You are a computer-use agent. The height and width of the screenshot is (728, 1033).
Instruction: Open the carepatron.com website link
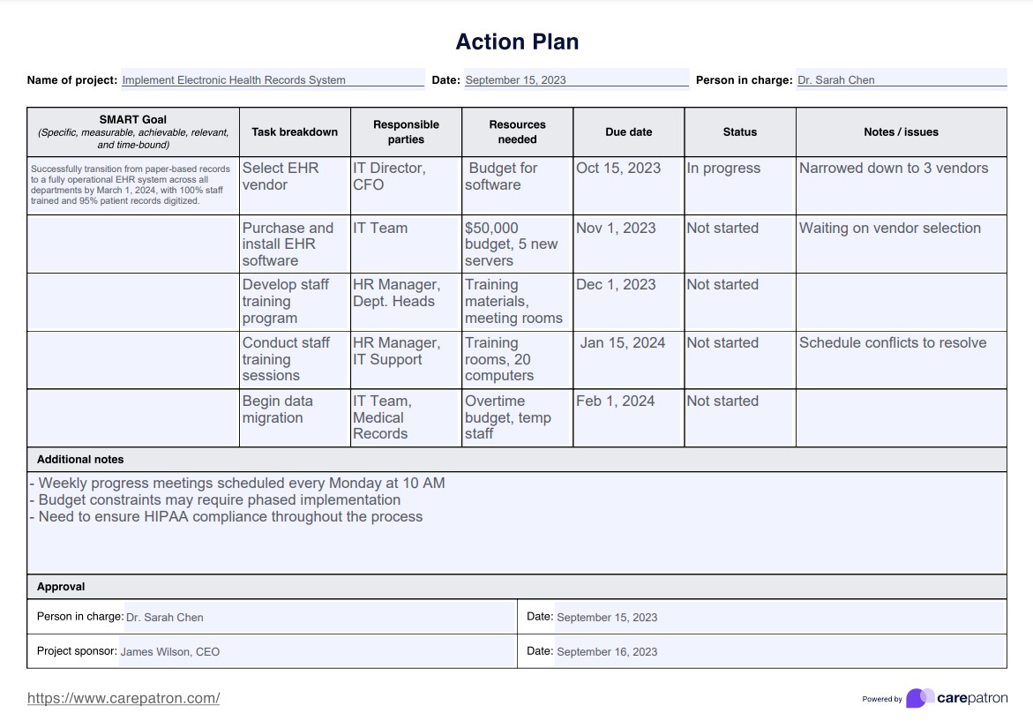coord(124,698)
